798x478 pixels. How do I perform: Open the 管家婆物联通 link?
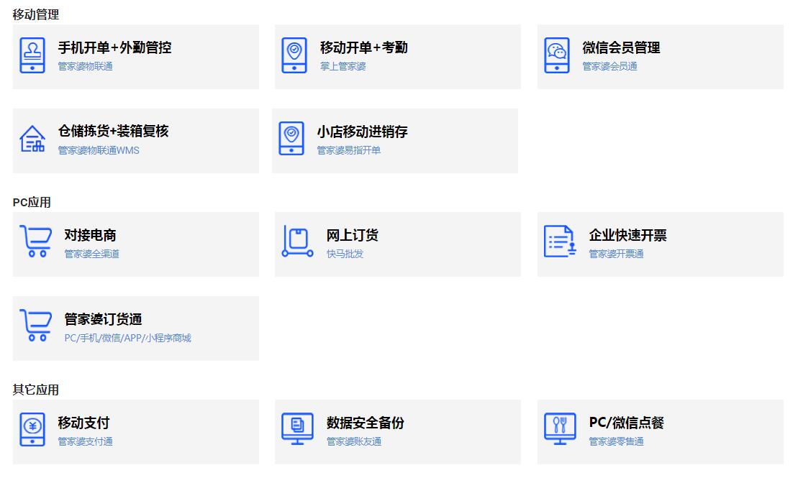(85, 66)
